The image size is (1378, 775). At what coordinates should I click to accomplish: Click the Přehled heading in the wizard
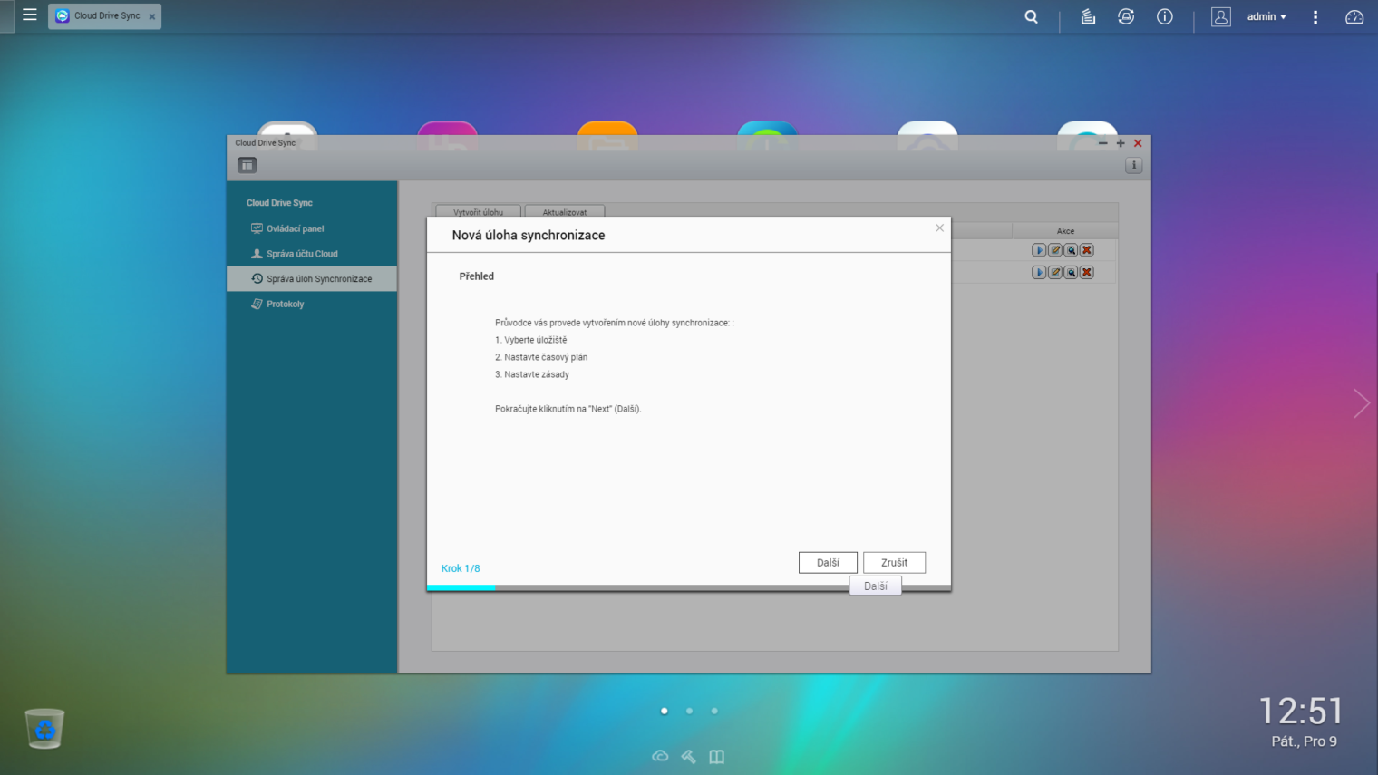pyautogui.click(x=476, y=276)
